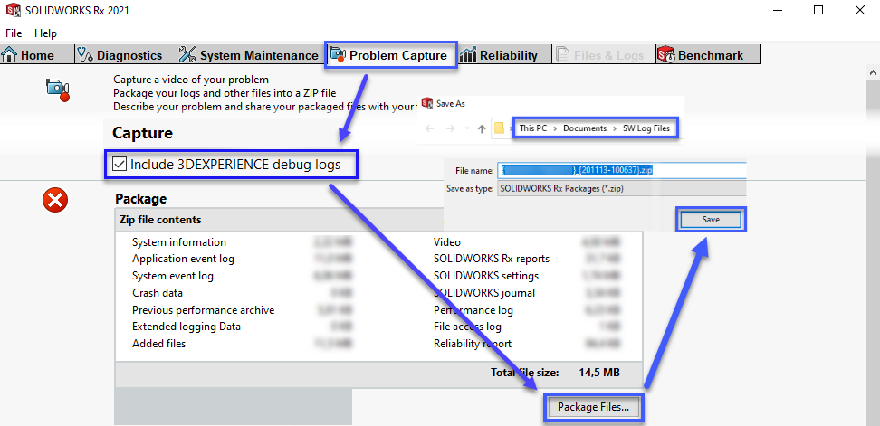
Task: Open recent locations chevron in Save As
Action: pos(467,128)
